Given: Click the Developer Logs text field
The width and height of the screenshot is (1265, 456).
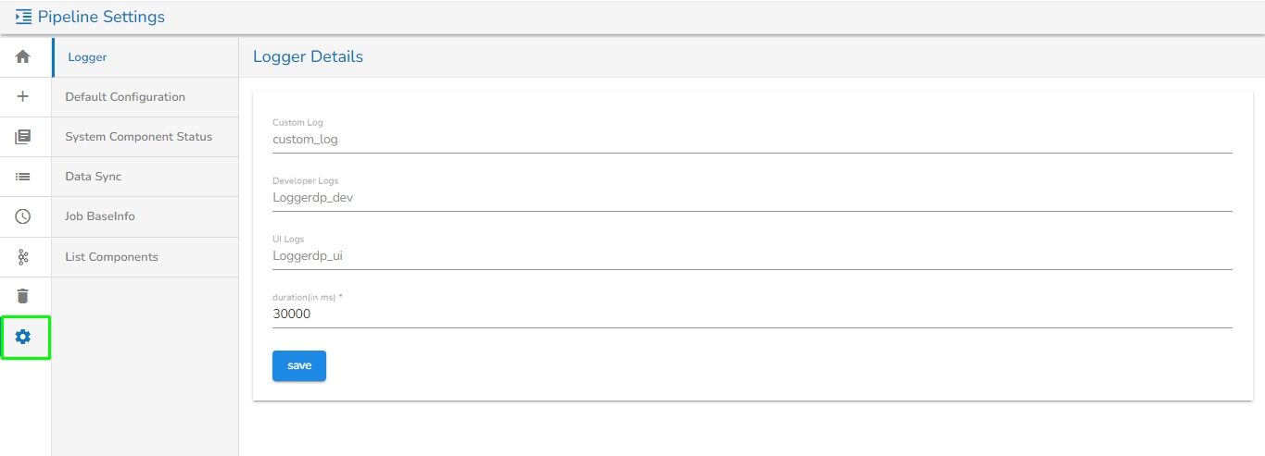Looking at the screenshot, I should point(751,198).
